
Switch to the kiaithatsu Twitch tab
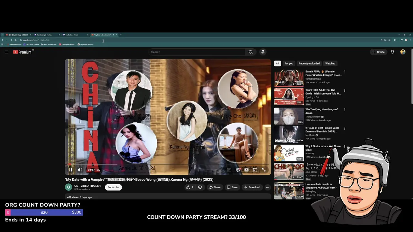(x=75, y=35)
